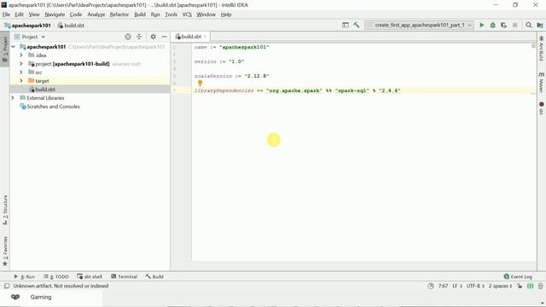Image resolution: width=546 pixels, height=307 pixels.
Task: Open the Favorites tool window
Action: [5, 252]
